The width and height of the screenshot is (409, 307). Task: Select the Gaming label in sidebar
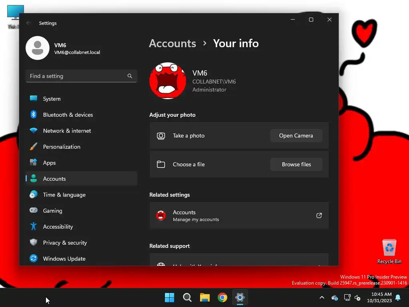(52, 211)
